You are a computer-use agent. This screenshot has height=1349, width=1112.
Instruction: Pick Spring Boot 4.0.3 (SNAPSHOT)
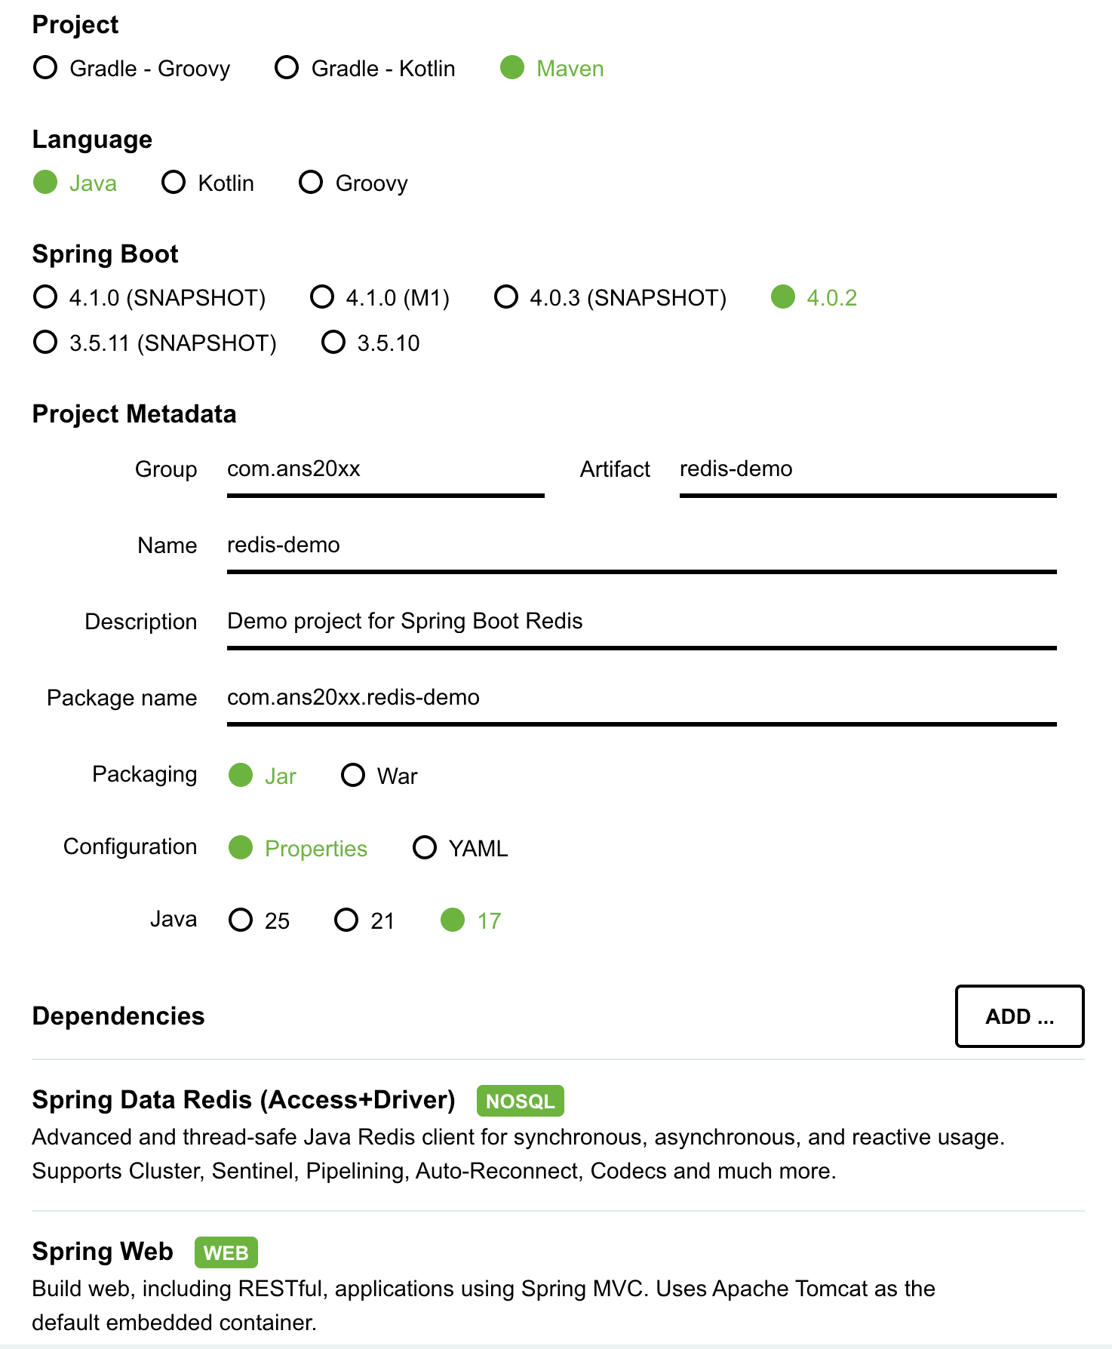tap(610, 297)
